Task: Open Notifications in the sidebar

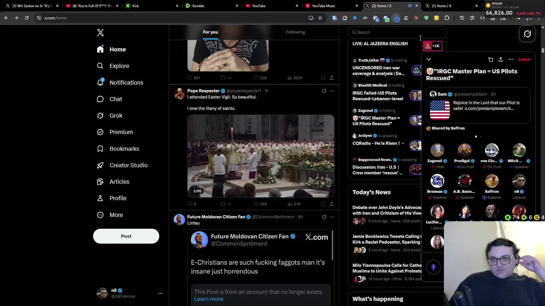Action: point(120,82)
